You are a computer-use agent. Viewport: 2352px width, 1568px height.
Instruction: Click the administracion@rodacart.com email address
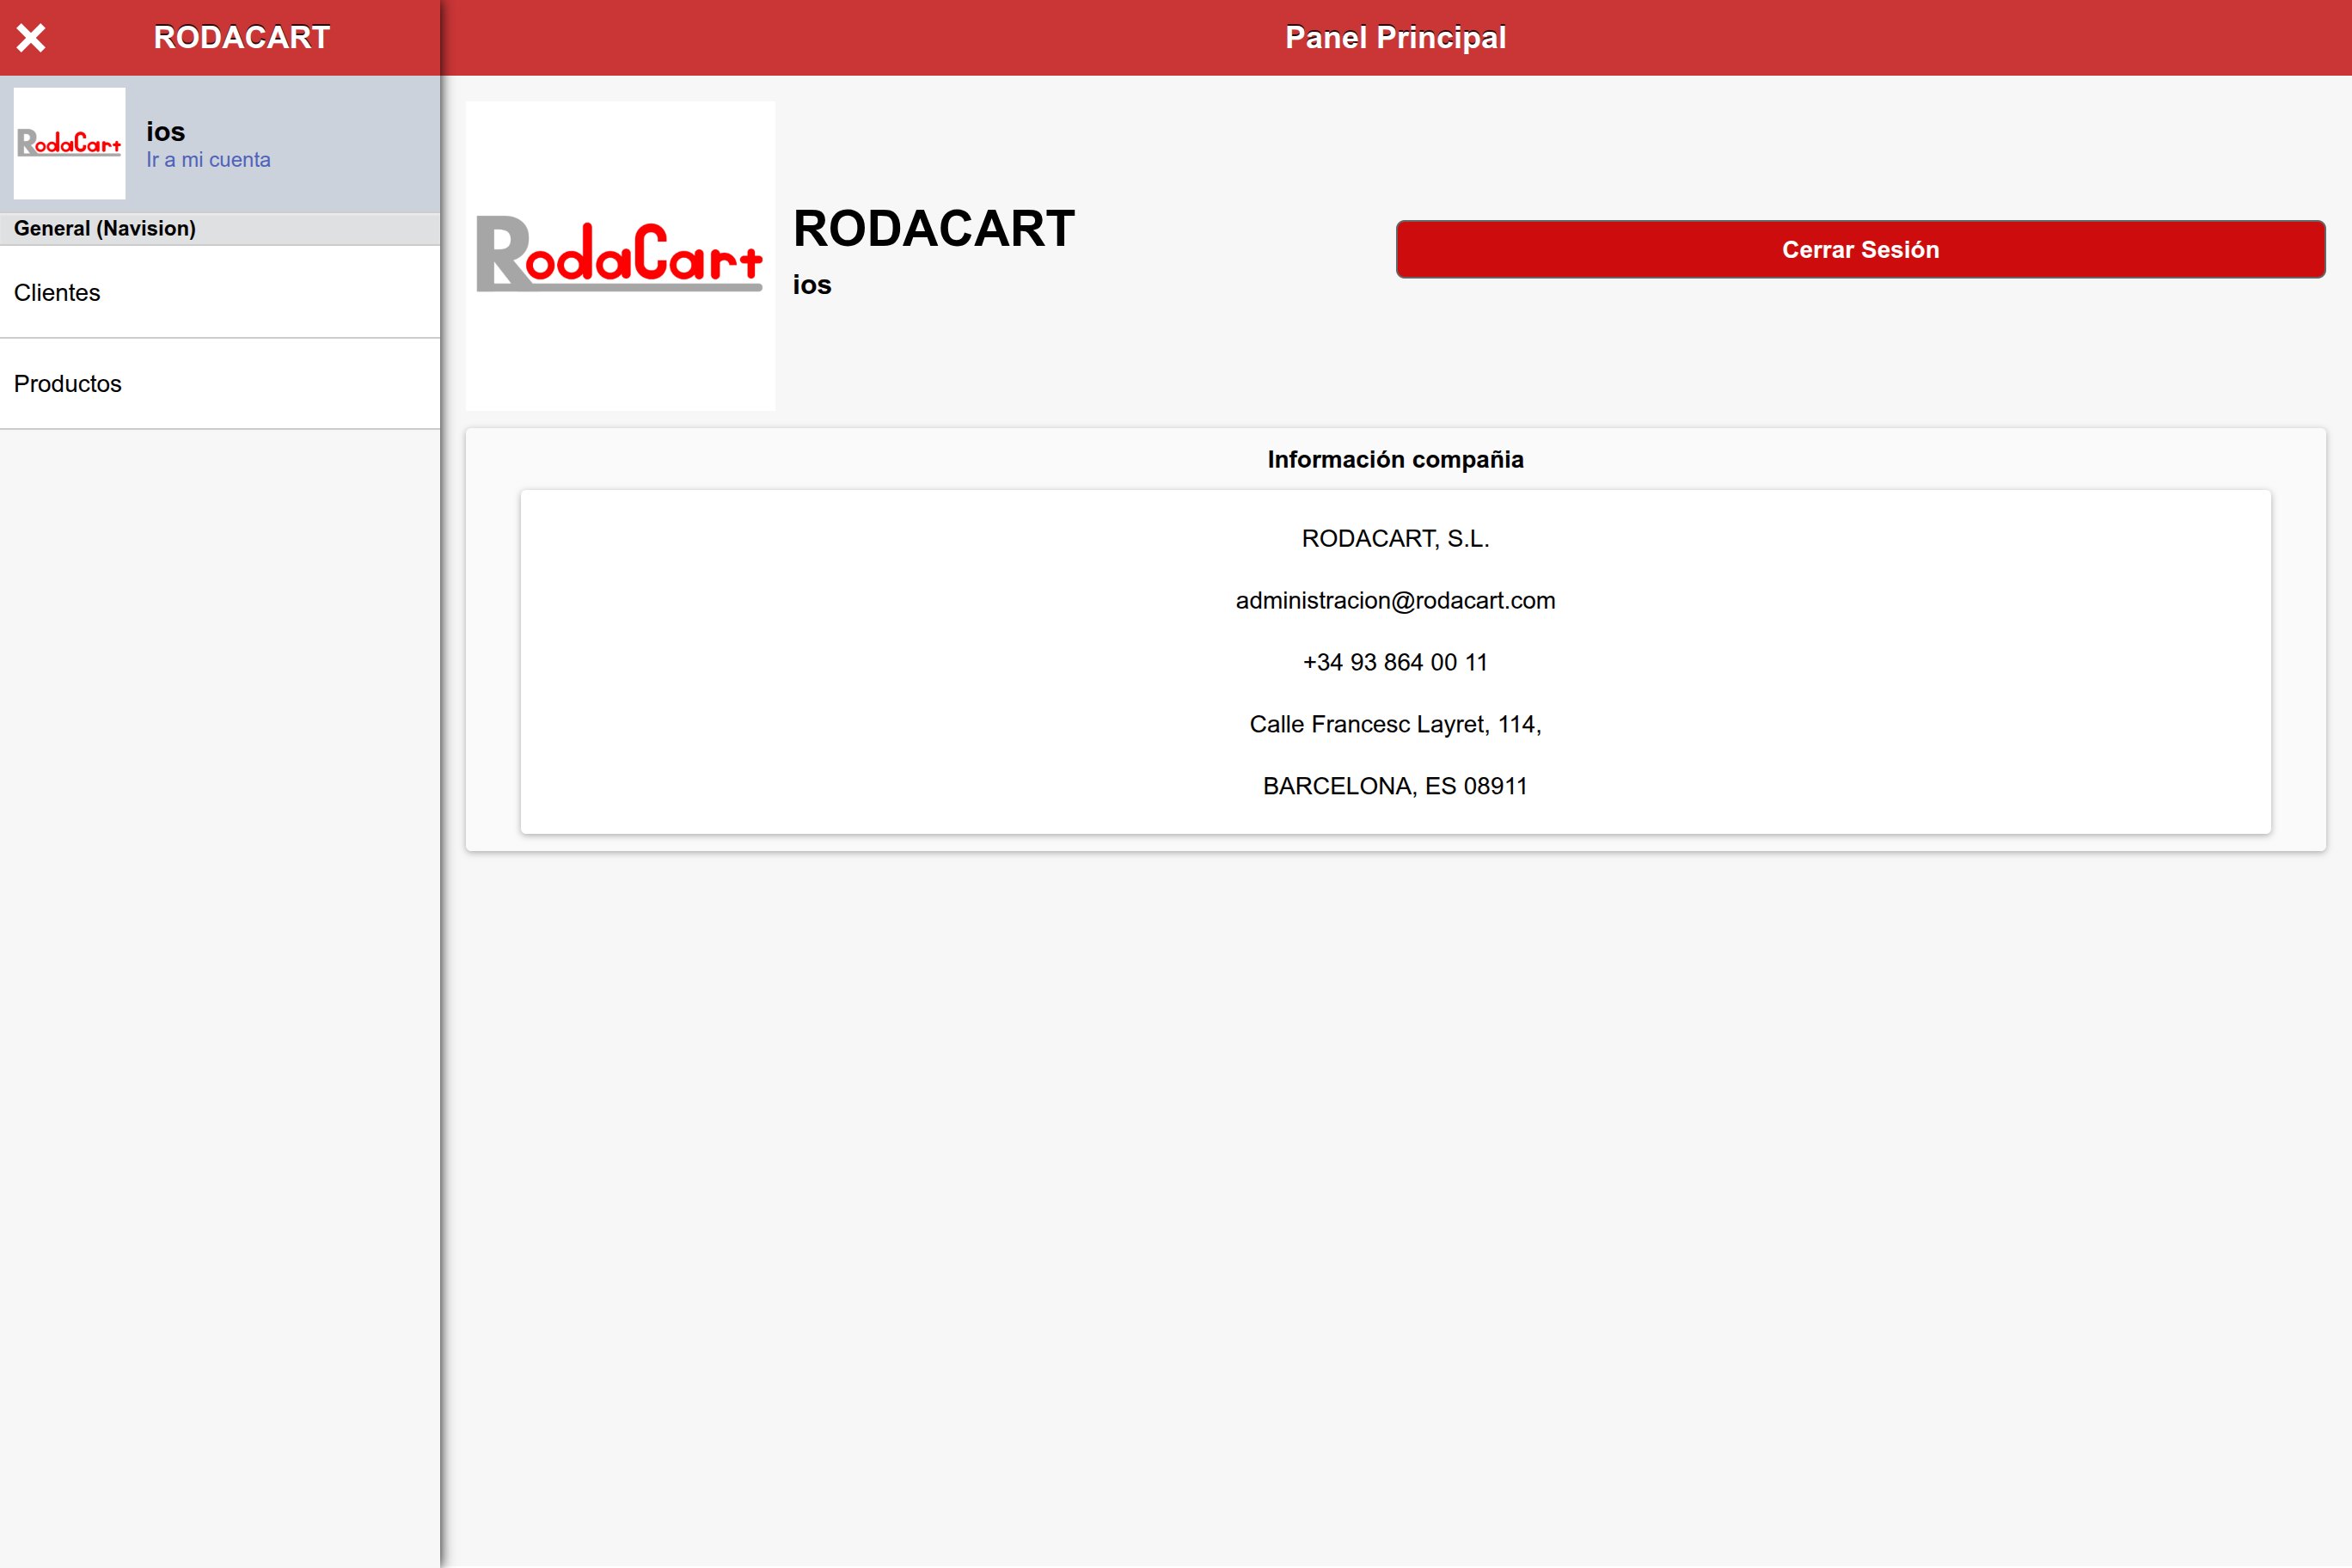click(x=1395, y=600)
